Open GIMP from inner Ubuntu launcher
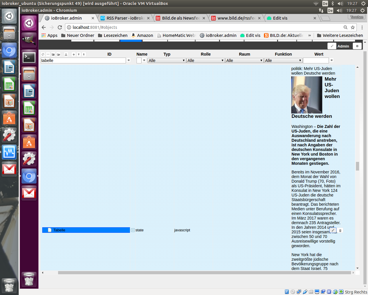This screenshot has width=368, height=295. click(x=29, y=40)
